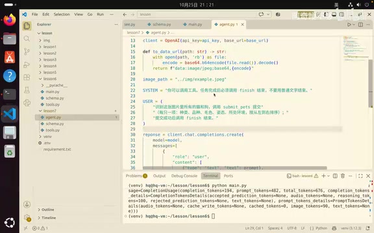Expand the __pycache__ folder
374x233 pixels.
pos(43,85)
